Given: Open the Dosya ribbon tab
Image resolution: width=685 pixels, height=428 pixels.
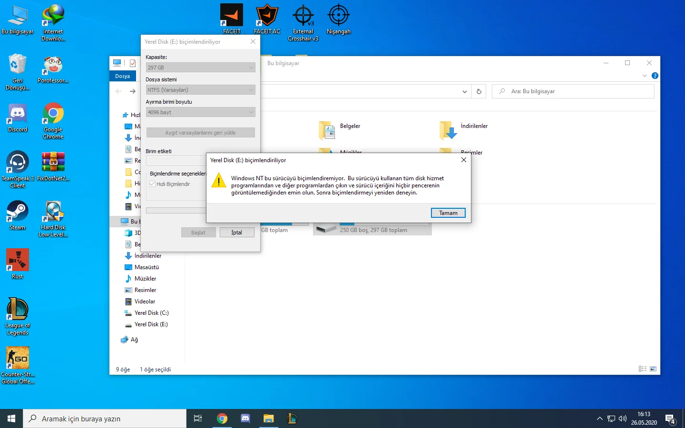Looking at the screenshot, I should (x=122, y=76).
